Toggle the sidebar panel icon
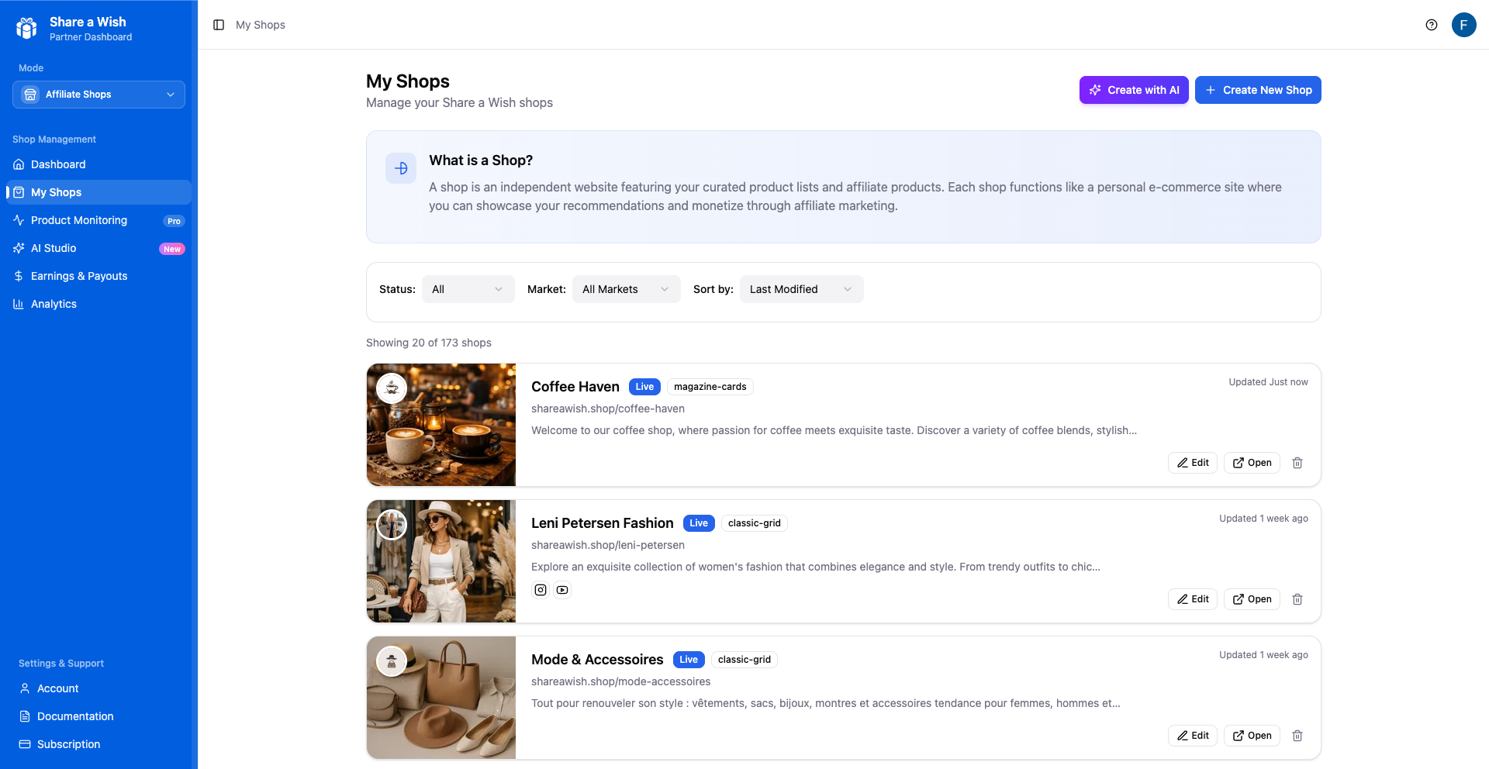 click(x=219, y=25)
